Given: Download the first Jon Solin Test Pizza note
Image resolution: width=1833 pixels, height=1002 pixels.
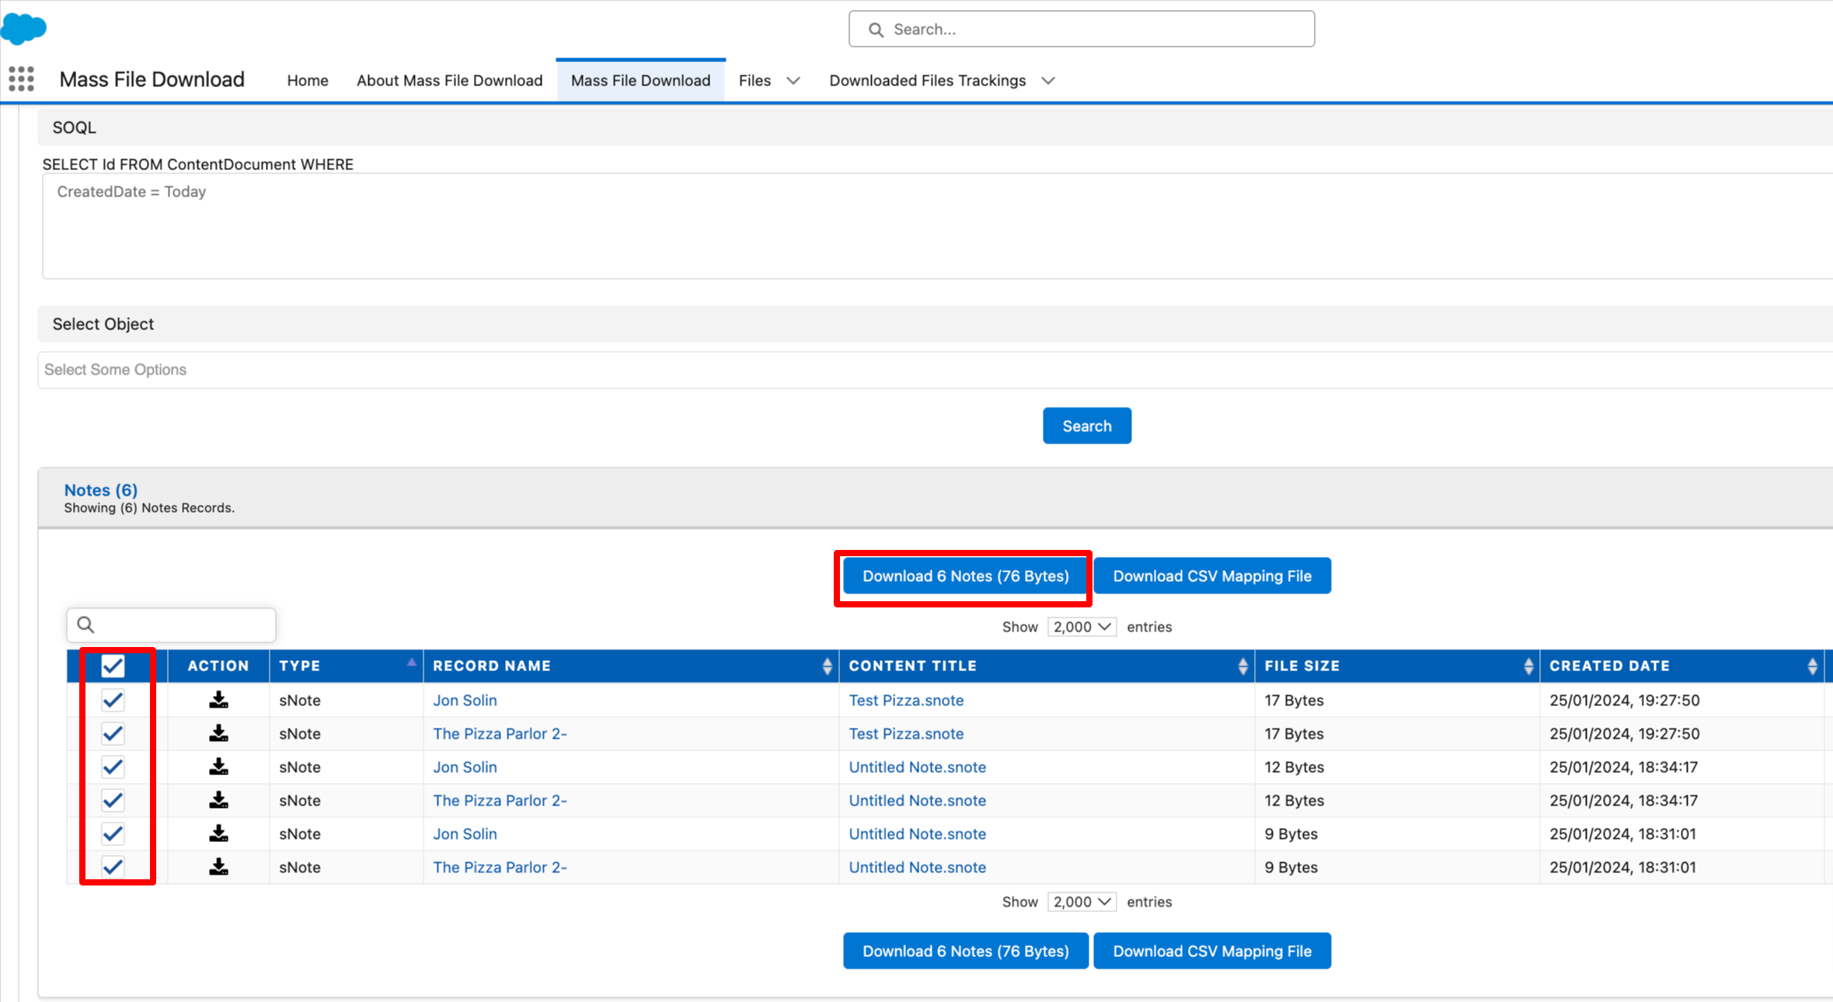Looking at the screenshot, I should click(x=218, y=700).
